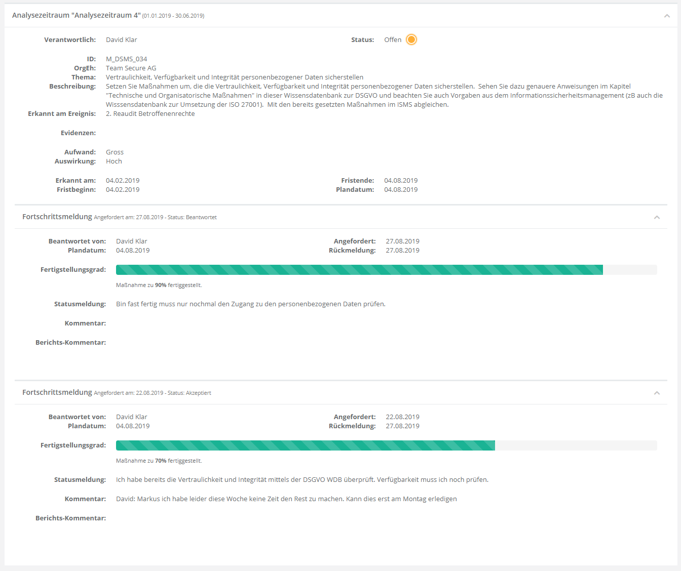This screenshot has height=571, width=681.
Task: Click the Fristende date value
Action: point(401,180)
